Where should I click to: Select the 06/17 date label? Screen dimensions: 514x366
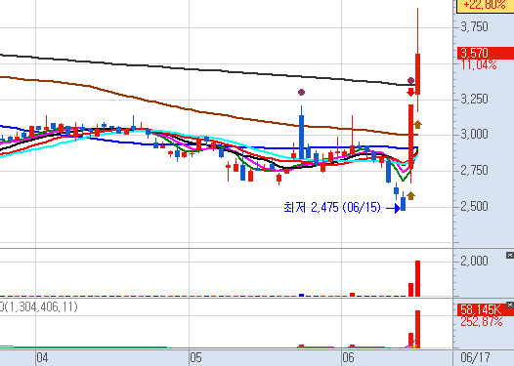(x=475, y=357)
